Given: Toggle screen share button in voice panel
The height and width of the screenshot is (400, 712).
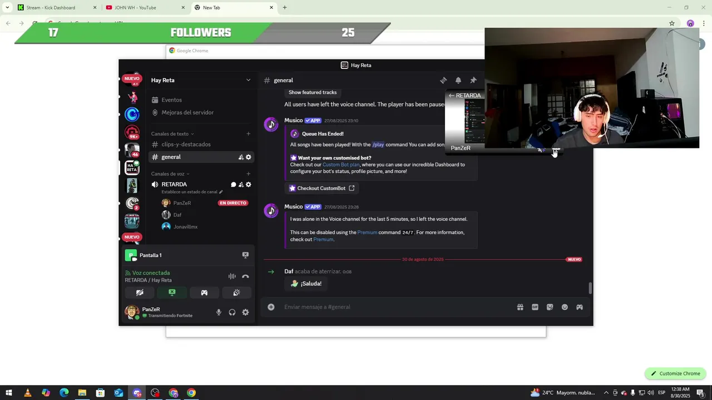Looking at the screenshot, I should [x=172, y=293].
